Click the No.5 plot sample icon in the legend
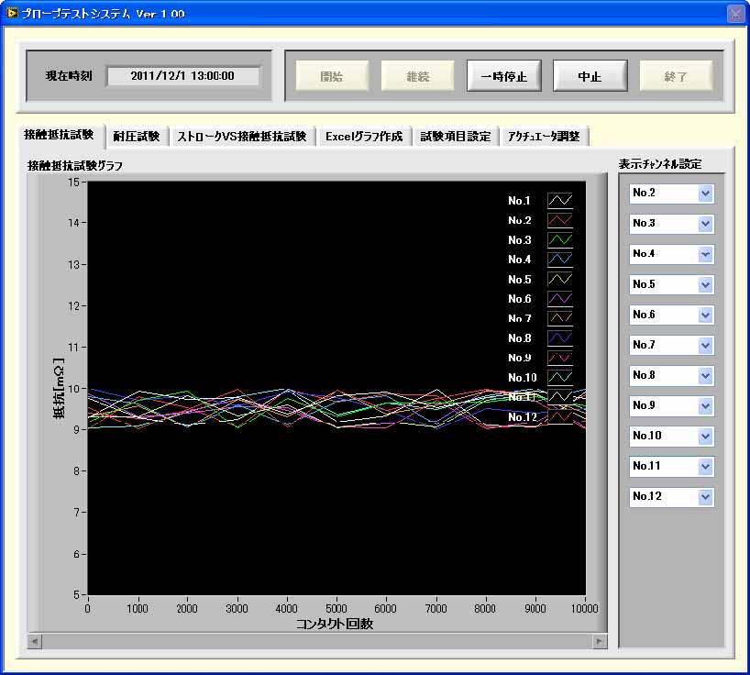The height and width of the screenshot is (675, 750). [x=560, y=279]
